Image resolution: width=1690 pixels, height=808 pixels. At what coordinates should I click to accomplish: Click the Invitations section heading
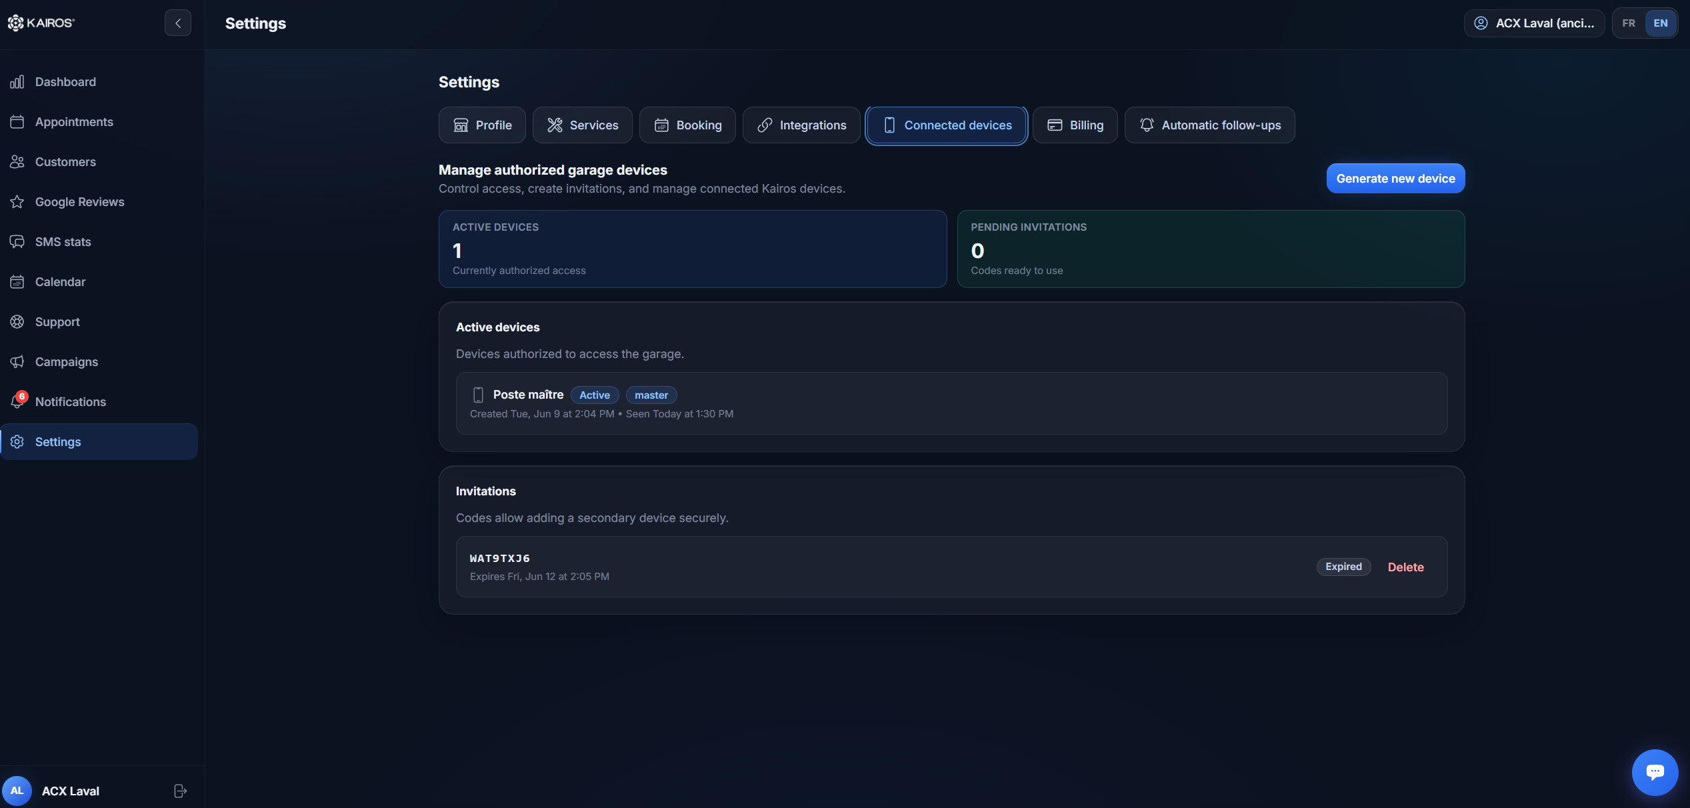click(485, 491)
